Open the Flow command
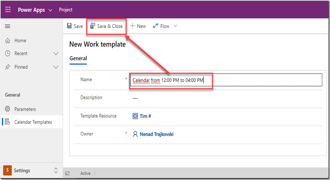The width and height of the screenshot is (330, 180). coord(161,26)
